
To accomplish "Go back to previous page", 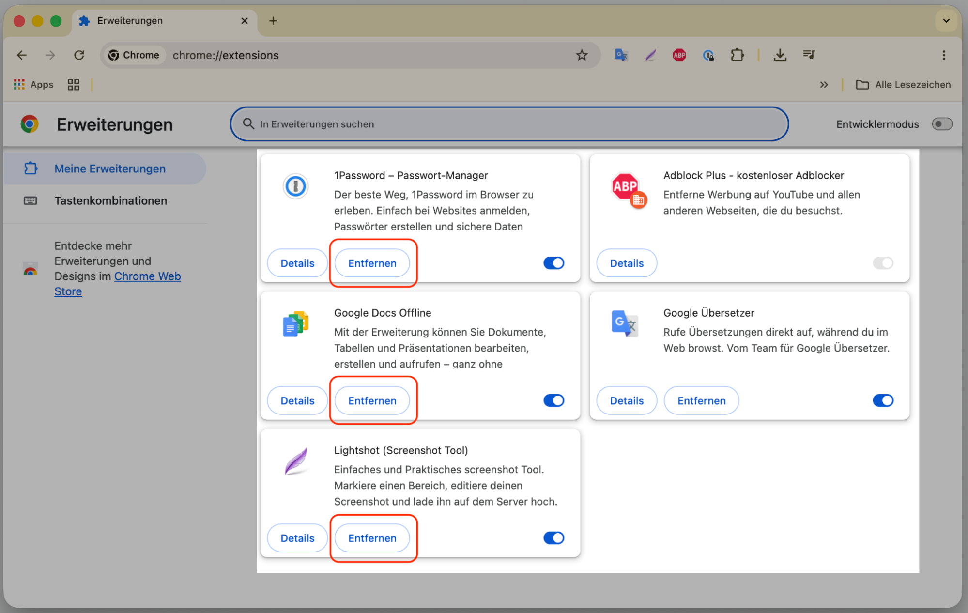I will pyautogui.click(x=22, y=55).
